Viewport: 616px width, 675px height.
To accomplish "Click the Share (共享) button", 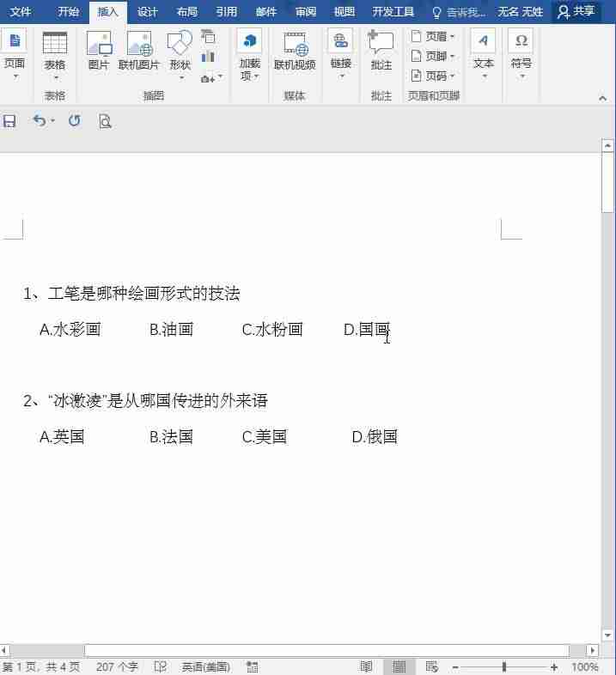I will pos(576,12).
